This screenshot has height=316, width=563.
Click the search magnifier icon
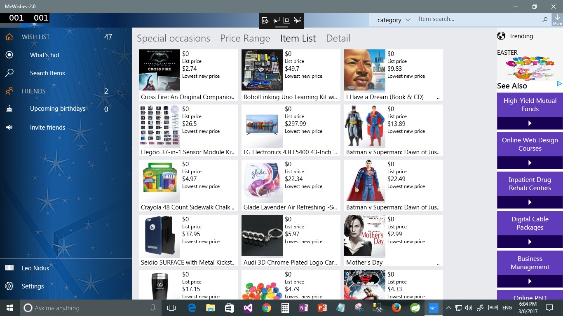click(545, 19)
